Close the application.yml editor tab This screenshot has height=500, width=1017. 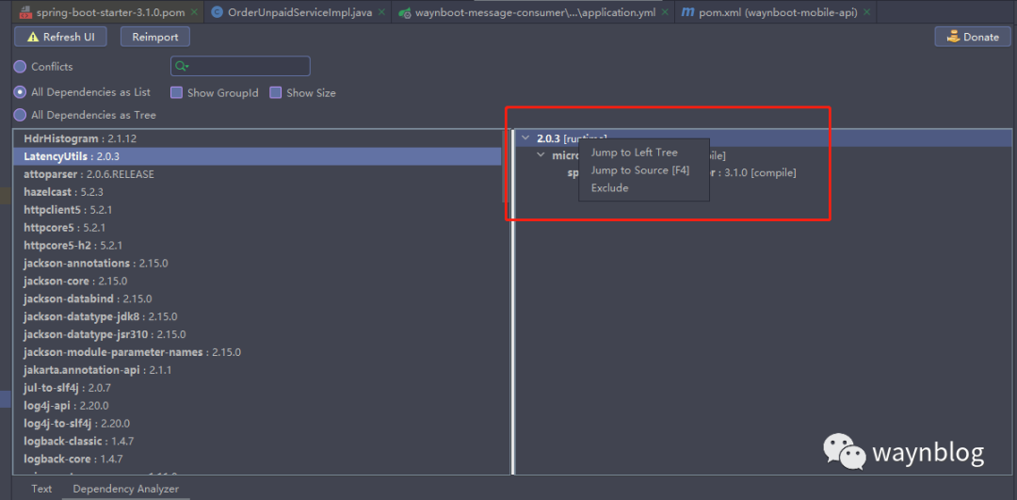[664, 12]
